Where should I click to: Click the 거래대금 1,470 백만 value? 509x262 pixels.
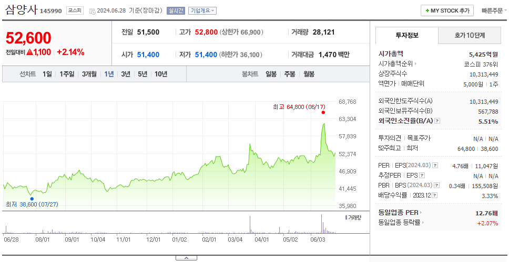(334, 55)
